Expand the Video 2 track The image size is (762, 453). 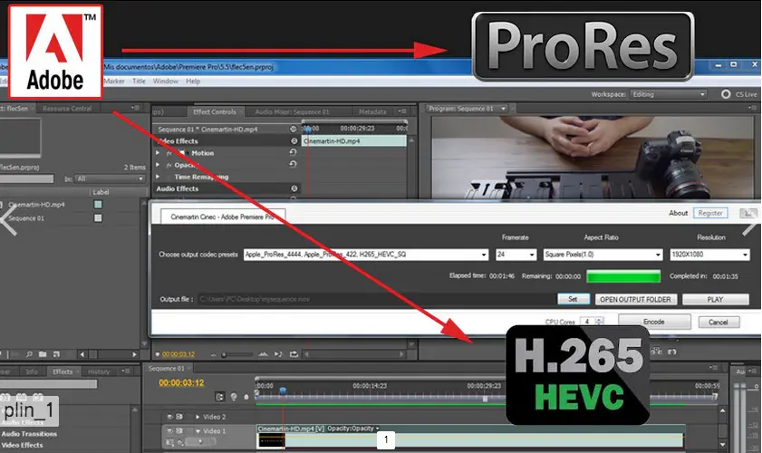point(198,417)
